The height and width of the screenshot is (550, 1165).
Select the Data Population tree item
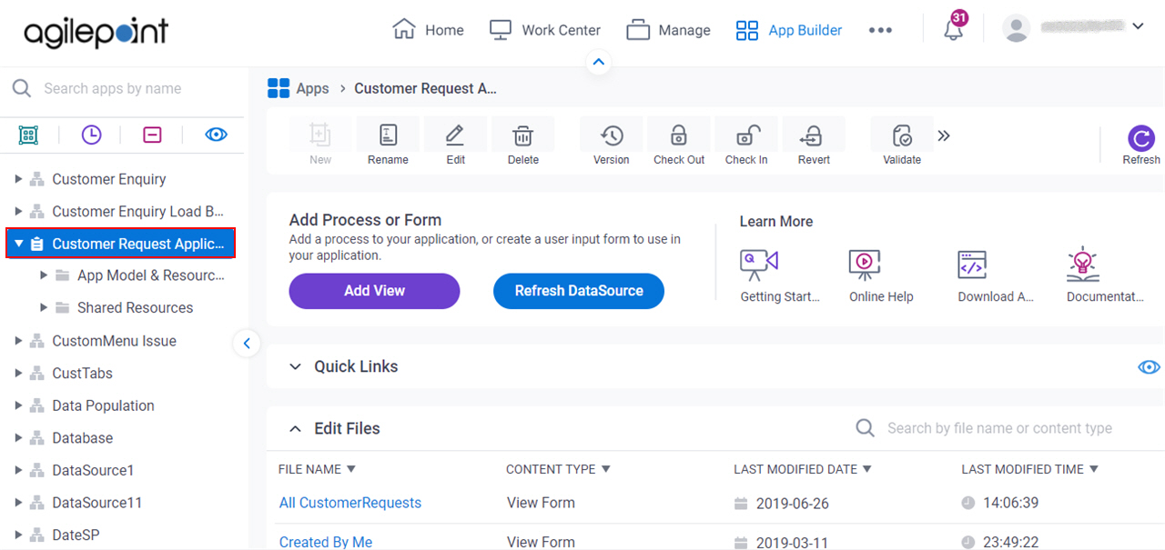tap(103, 405)
